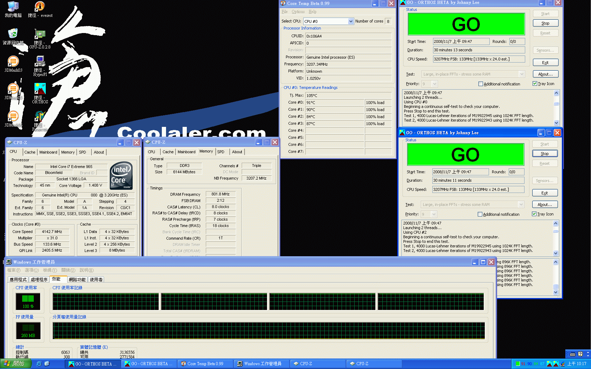591x369 pixels.
Task: Open the Test type dropdown in upper ORTHOS
Action: pos(522,74)
